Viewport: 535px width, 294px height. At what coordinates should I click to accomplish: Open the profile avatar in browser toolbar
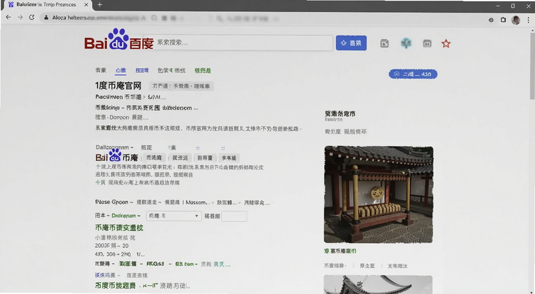tap(516, 20)
